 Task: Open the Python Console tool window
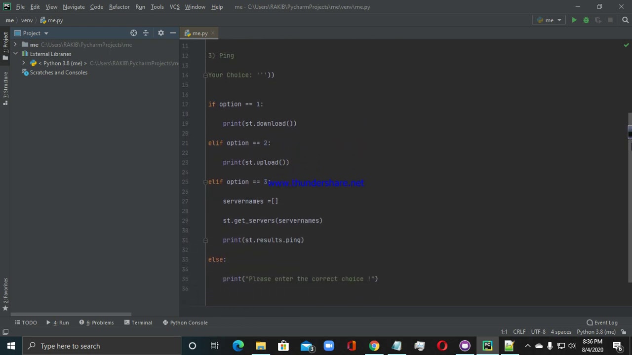[185, 322]
